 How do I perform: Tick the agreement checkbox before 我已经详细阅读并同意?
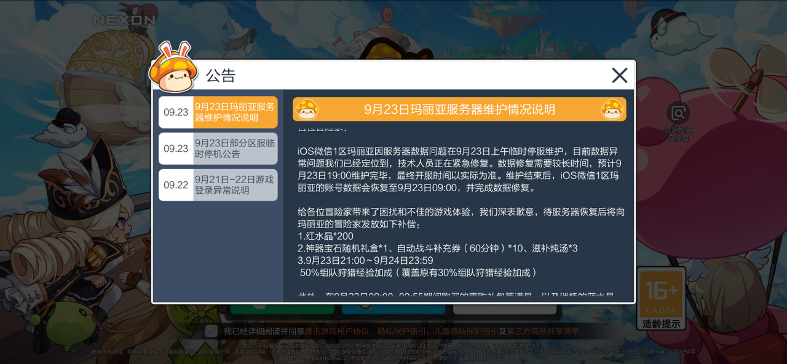tap(211, 331)
